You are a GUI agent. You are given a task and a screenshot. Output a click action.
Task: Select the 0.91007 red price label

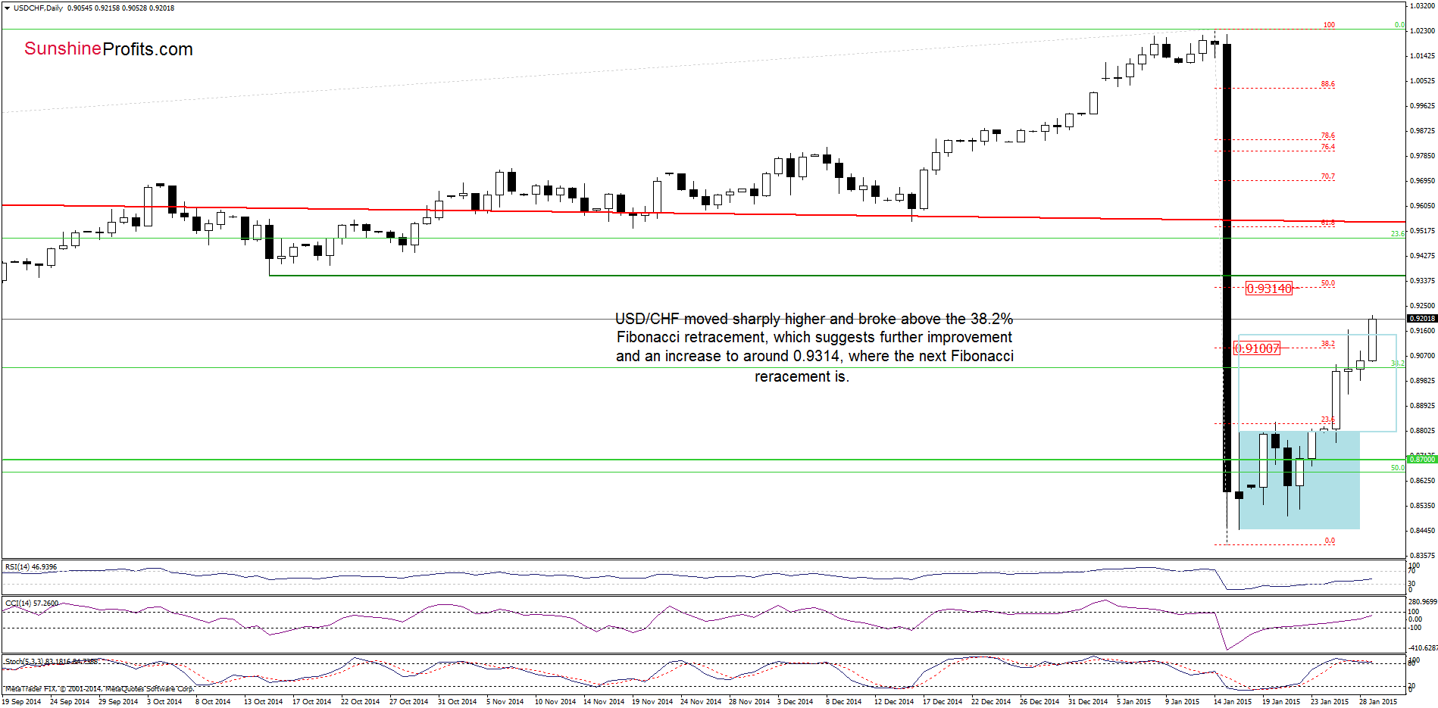coord(1257,348)
